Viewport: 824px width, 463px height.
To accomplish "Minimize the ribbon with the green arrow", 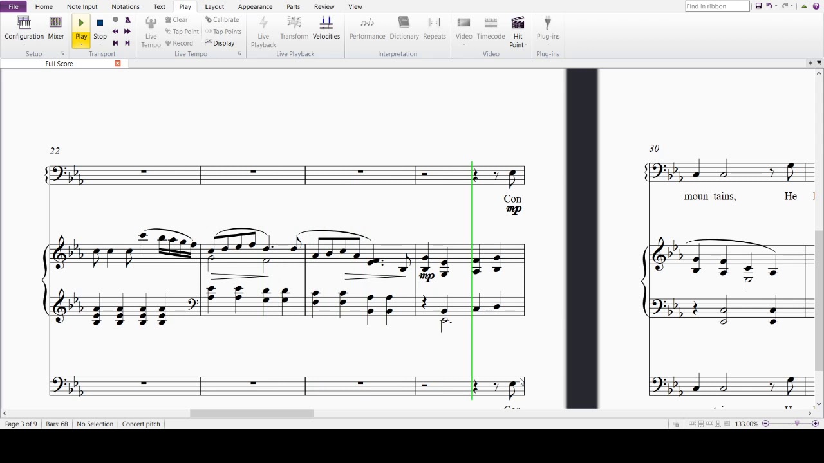I will (x=804, y=6).
